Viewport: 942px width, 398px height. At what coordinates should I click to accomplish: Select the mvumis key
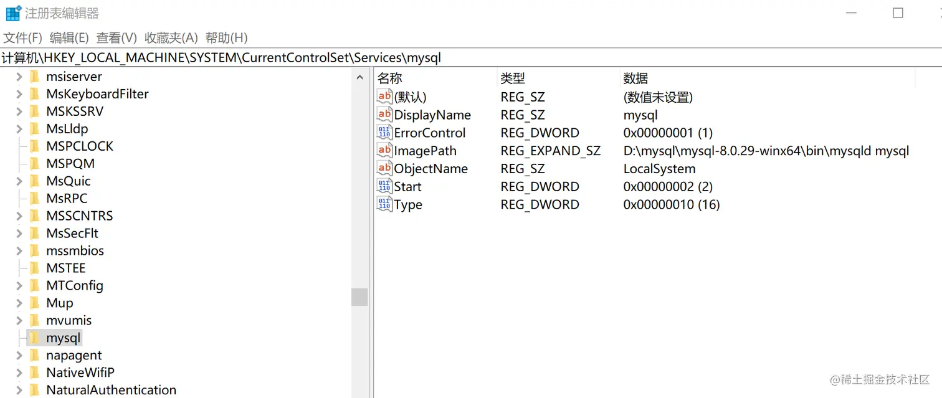click(69, 321)
